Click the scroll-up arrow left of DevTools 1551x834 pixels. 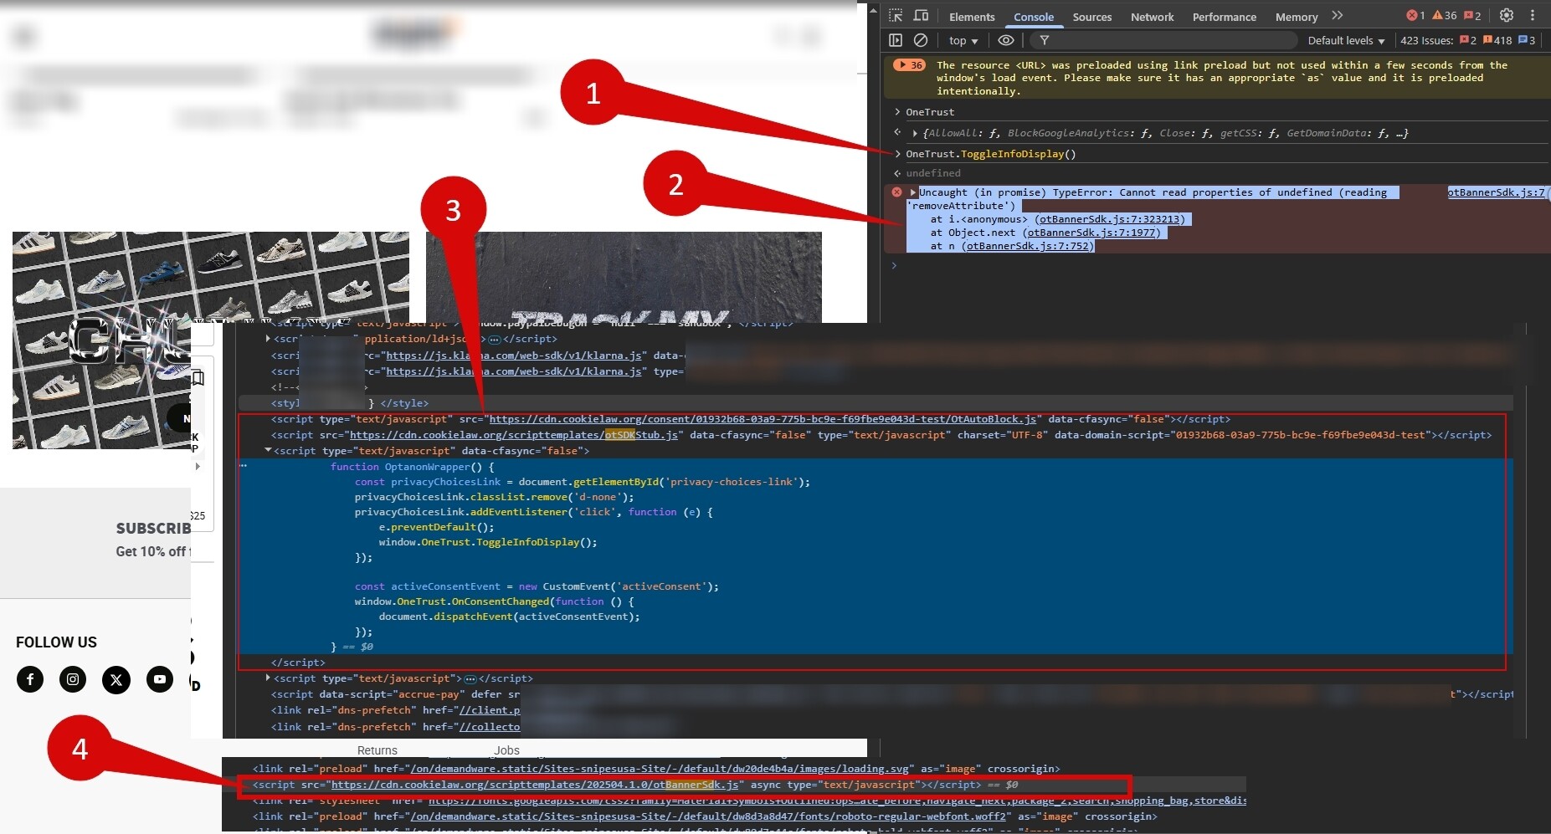point(873,11)
